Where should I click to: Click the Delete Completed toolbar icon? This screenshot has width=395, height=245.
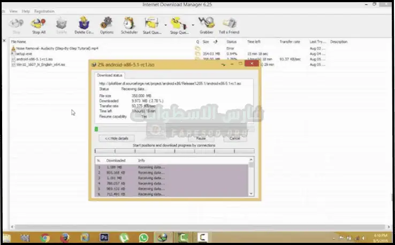pos(84,25)
